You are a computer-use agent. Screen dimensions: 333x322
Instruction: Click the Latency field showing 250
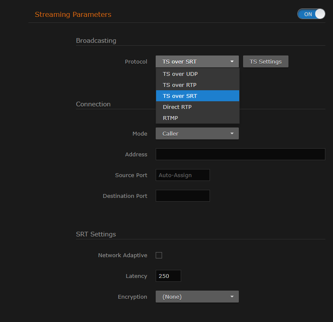168,276
